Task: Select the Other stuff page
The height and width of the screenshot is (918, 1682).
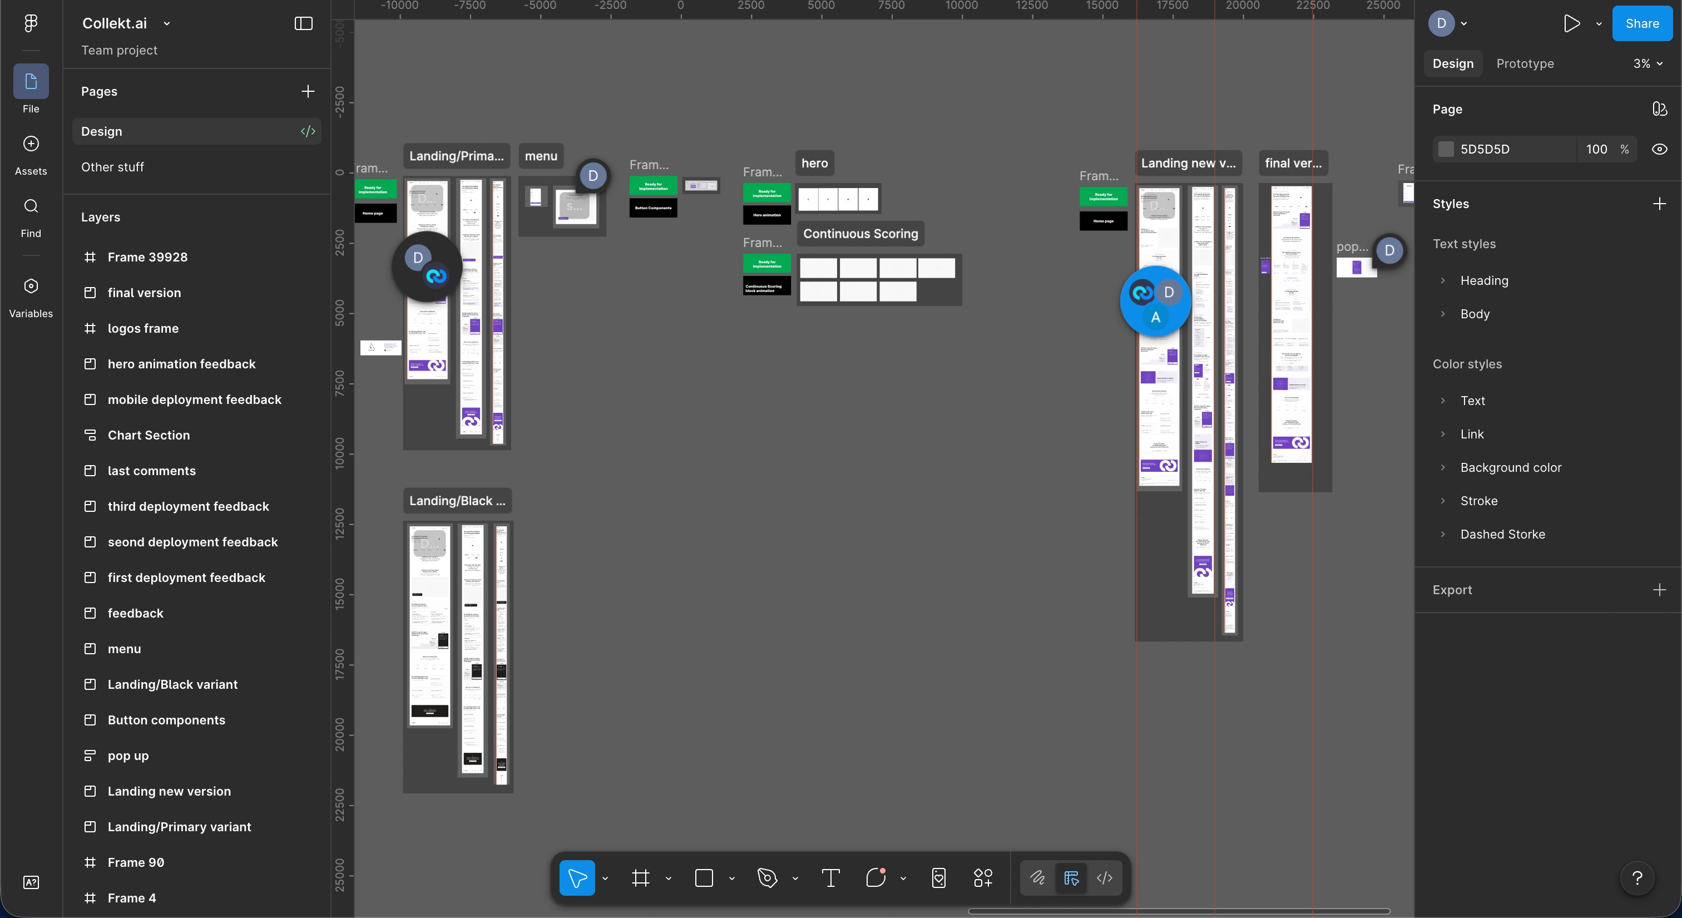Action: click(112, 167)
